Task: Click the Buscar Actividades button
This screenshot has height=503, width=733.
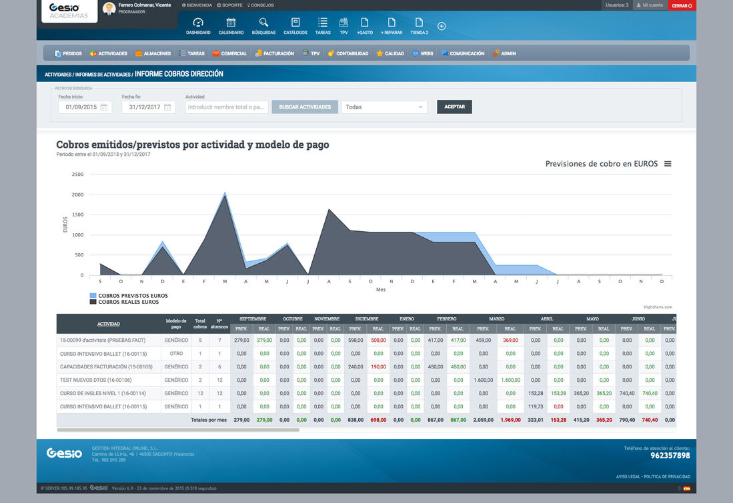Action: click(x=305, y=107)
